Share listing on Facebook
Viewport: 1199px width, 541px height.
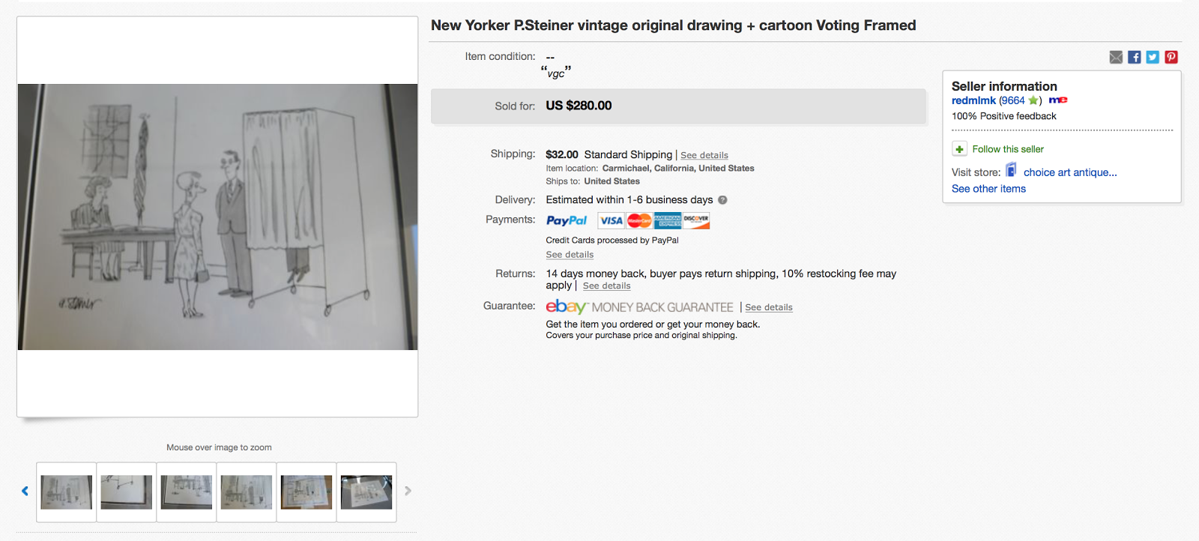pos(1135,58)
